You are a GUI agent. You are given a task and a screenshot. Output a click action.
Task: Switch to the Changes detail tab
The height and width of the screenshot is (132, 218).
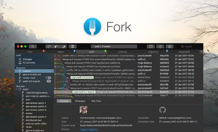point(80,101)
